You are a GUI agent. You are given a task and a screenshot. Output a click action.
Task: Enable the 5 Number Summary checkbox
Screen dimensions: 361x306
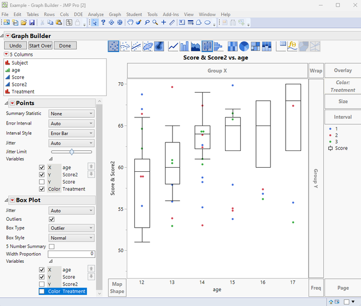(x=51, y=247)
